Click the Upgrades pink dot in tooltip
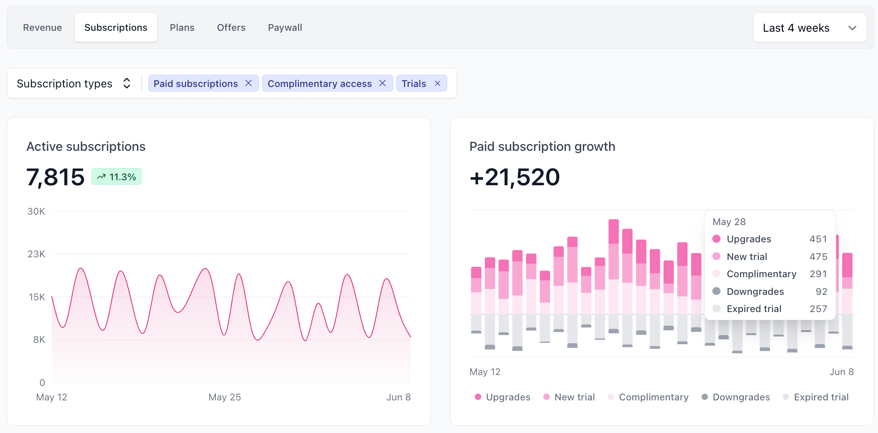 point(717,239)
